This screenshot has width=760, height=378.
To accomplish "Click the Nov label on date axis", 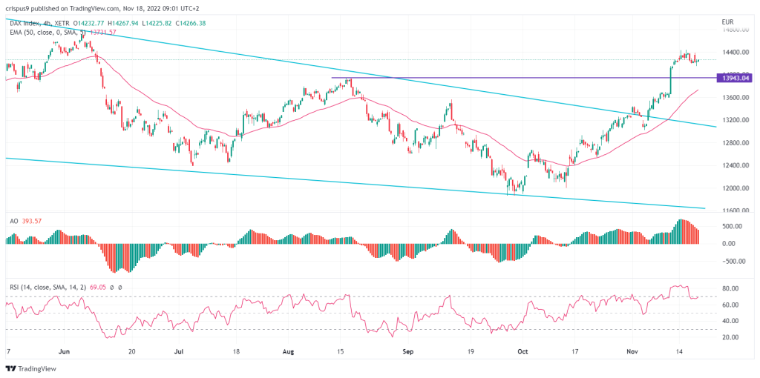I will click(632, 352).
